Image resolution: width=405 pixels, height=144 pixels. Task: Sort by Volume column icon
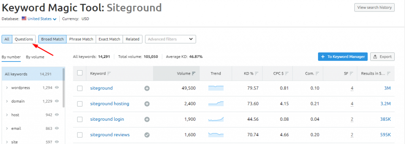(x=194, y=73)
